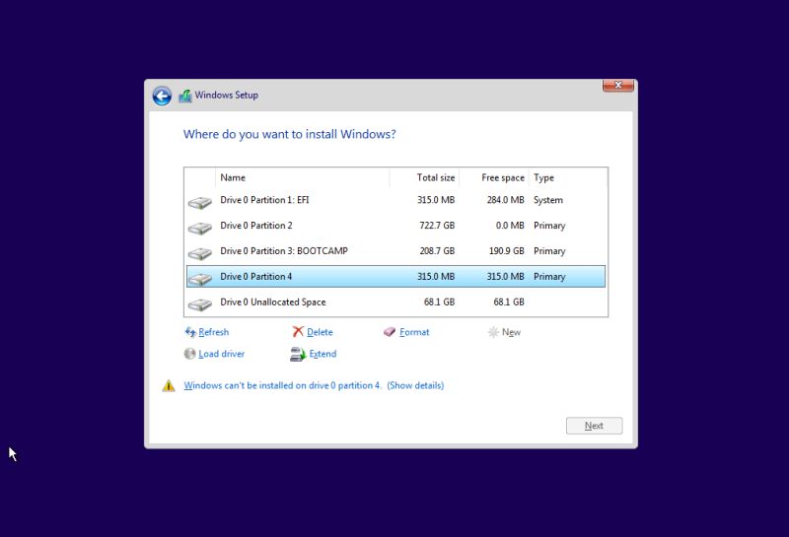Viewport: 789px width, 537px height.
Task: Click drive icon for BOOTCAMP partition
Action: click(200, 254)
